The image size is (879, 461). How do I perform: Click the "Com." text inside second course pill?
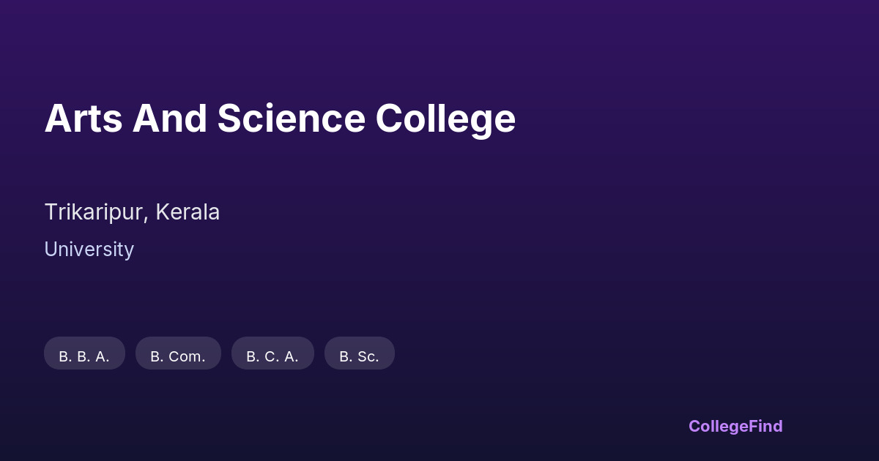click(x=187, y=356)
